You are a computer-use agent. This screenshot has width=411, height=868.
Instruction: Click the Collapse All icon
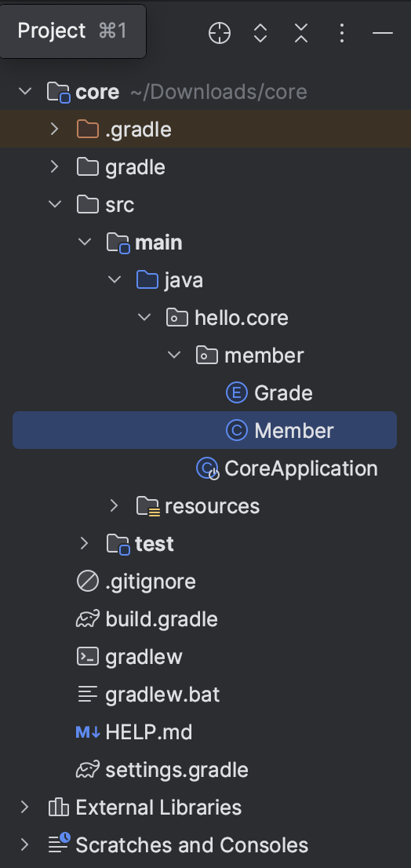[301, 33]
